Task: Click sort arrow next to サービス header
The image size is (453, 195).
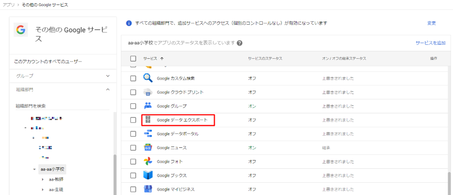Action: tap(162, 58)
